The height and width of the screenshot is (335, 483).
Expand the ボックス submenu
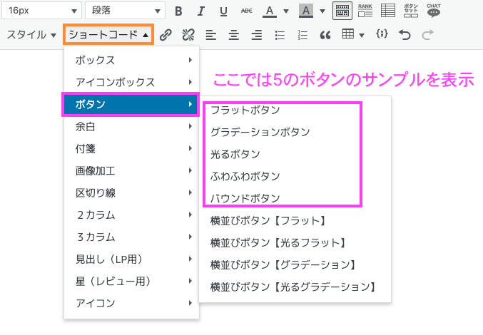pyautogui.click(x=131, y=60)
